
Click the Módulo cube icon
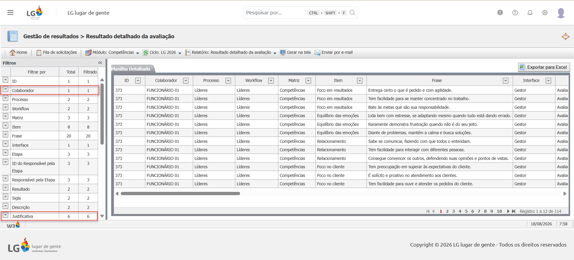pyautogui.click(x=88, y=53)
